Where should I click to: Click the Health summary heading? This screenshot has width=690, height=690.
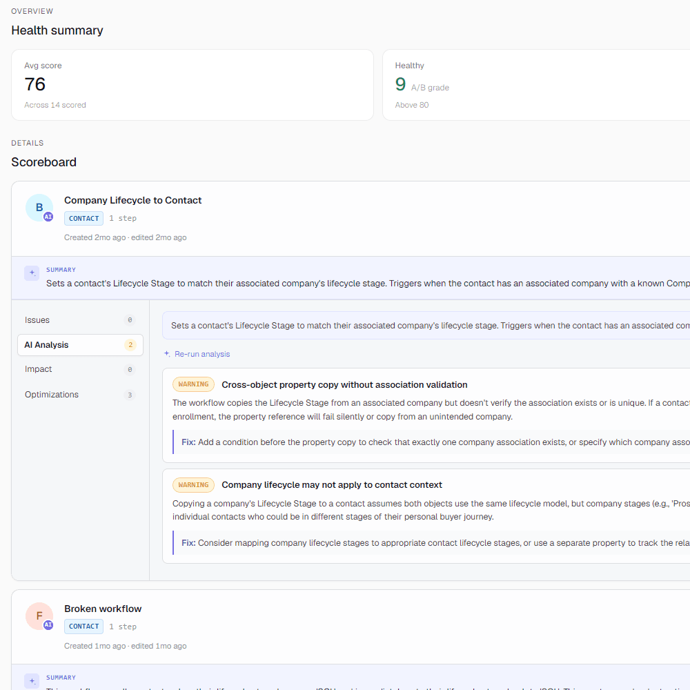[57, 30]
